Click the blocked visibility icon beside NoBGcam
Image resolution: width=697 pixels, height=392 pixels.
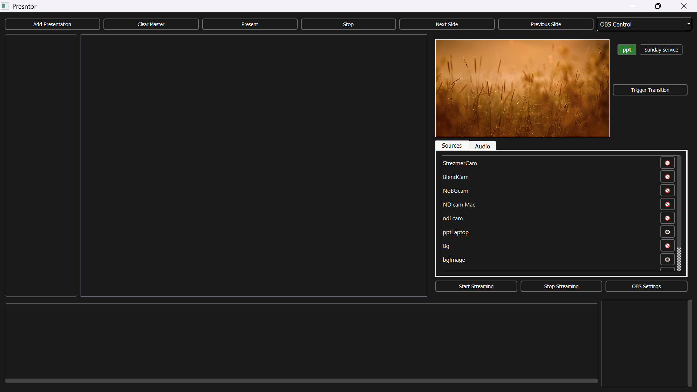[667, 190]
